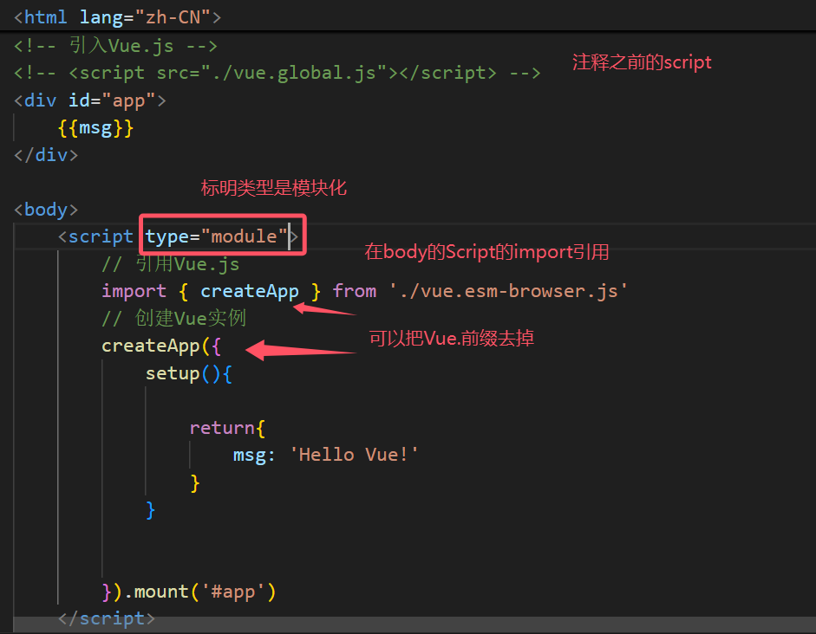
Task: Click the yellow closing brace of return
Action: (195, 482)
